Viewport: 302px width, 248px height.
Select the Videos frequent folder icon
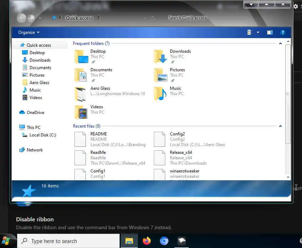pos(81,112)
